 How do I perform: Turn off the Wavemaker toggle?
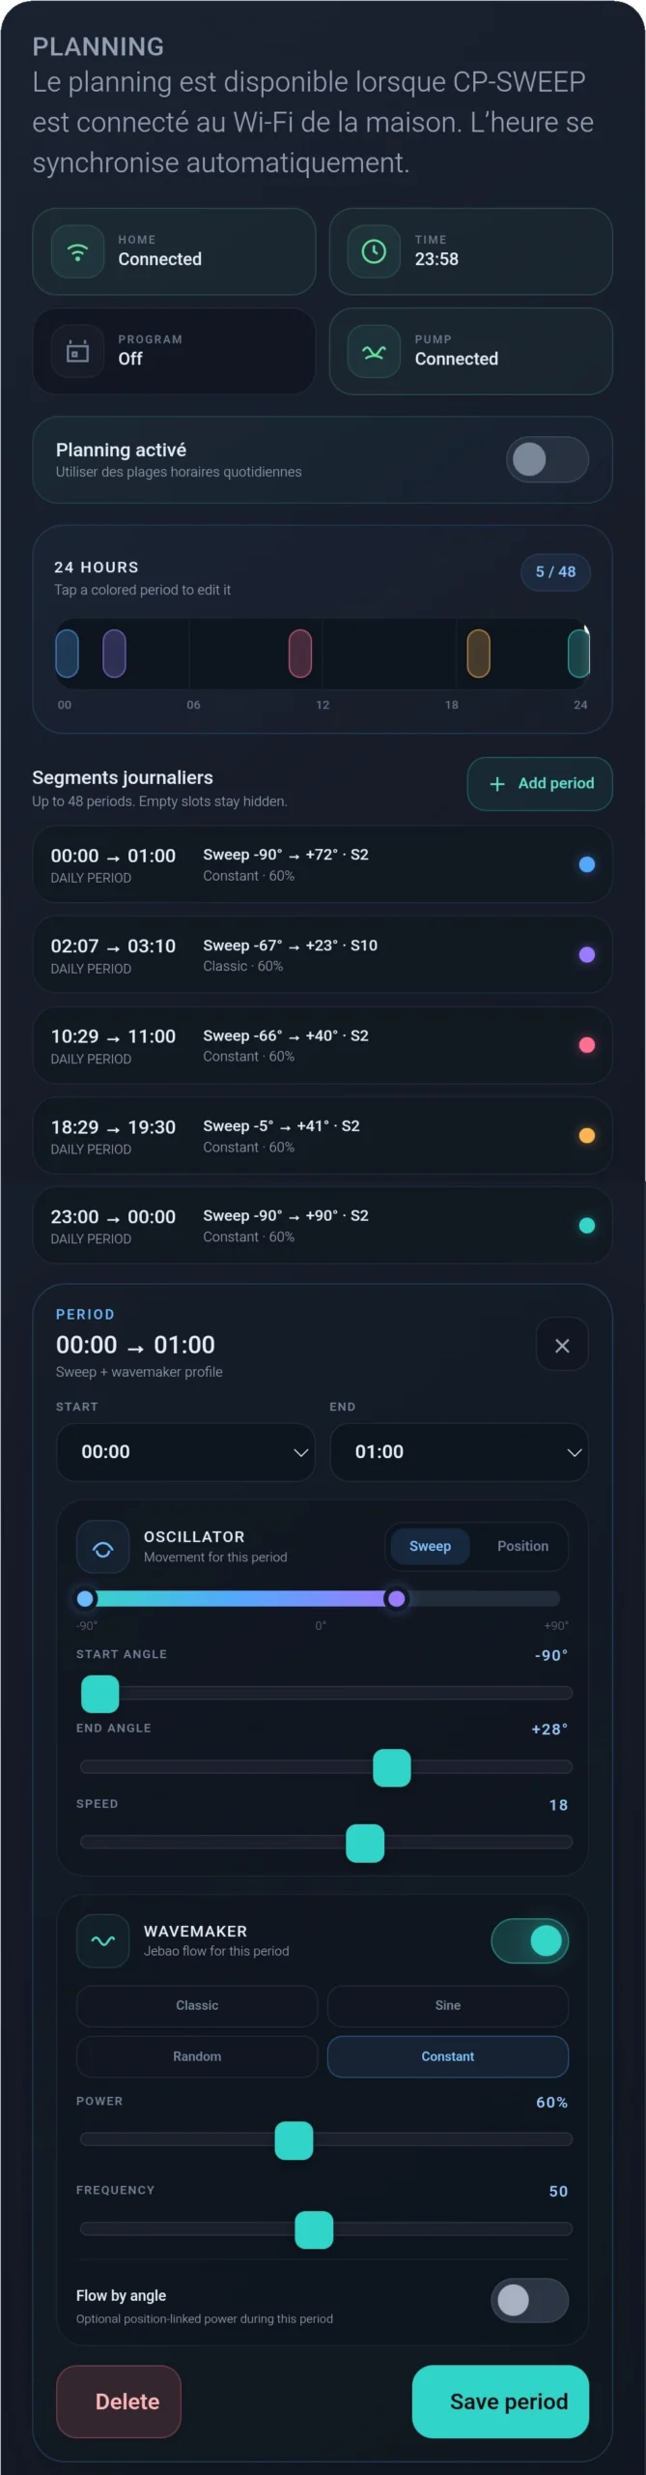click(x=530, y=1940)
